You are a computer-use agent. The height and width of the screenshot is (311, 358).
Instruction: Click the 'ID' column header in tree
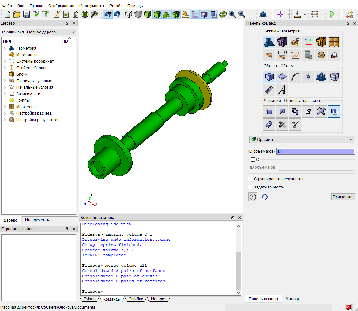point(66,41)
